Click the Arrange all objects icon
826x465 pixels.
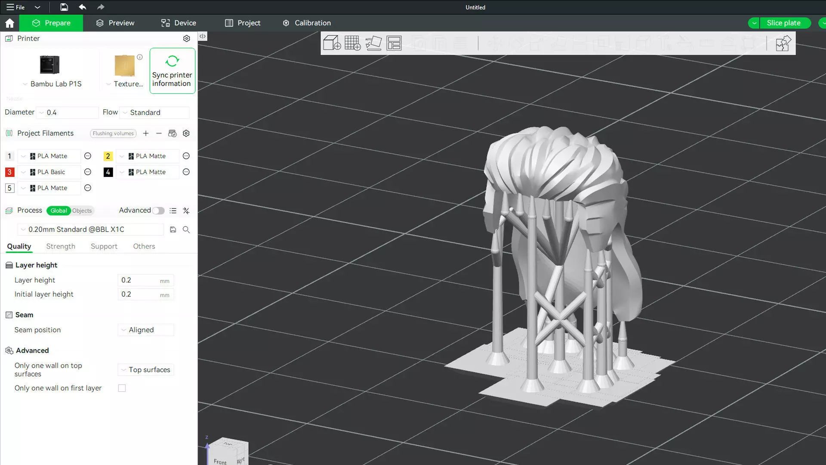pos(394,43)
